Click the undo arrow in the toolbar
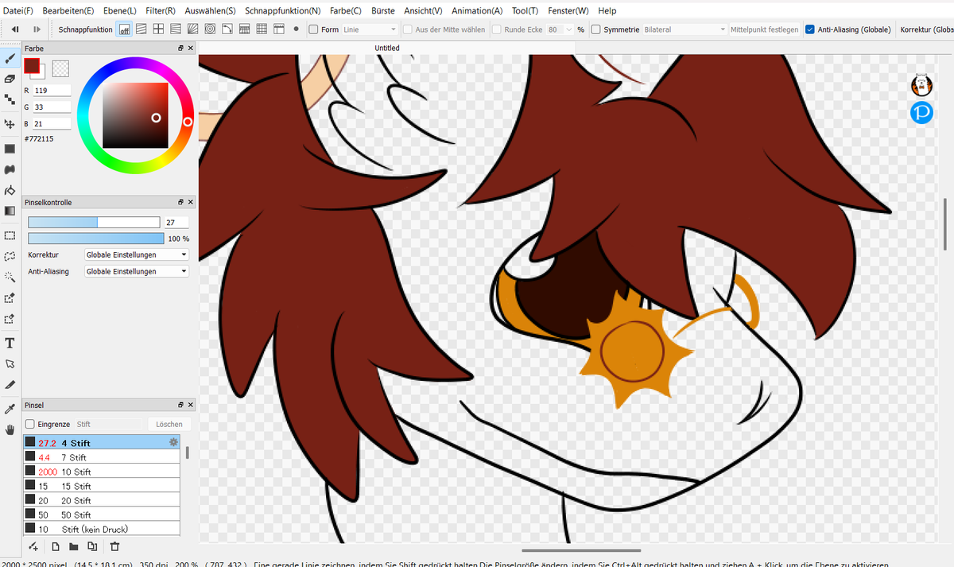 14,29
